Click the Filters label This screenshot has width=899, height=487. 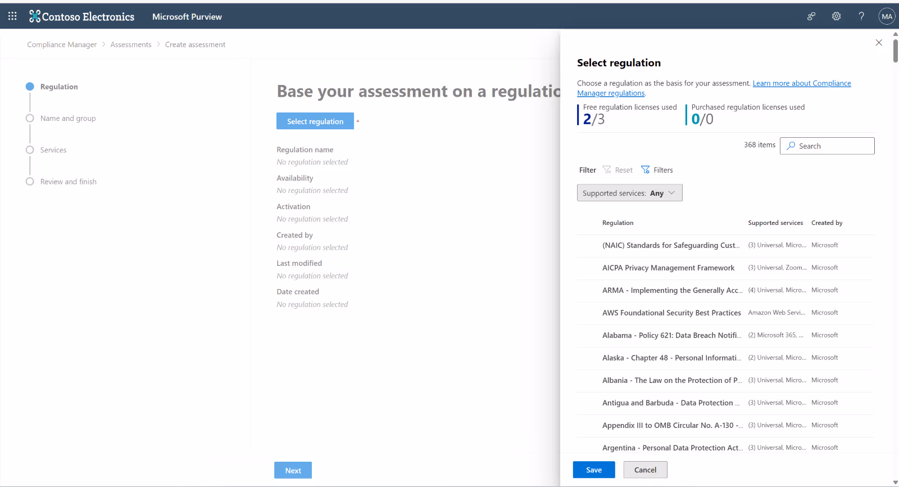(663, 170)
